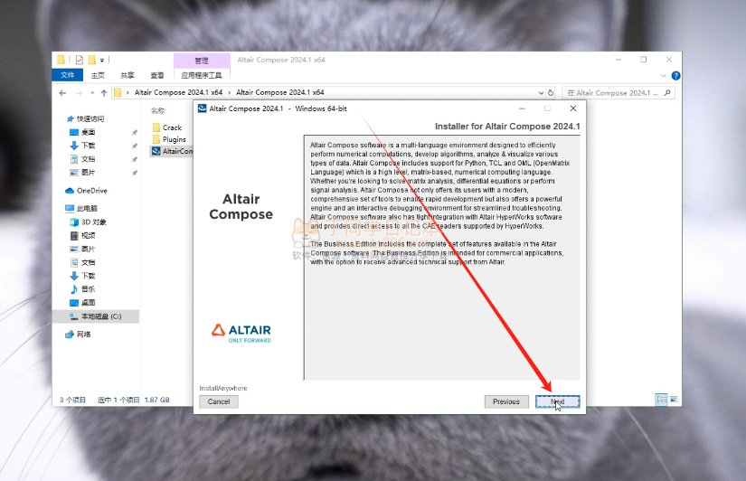The image size is (746, 481).
Task: Open OneDrive in navigation pane
Action: point(86,191)
